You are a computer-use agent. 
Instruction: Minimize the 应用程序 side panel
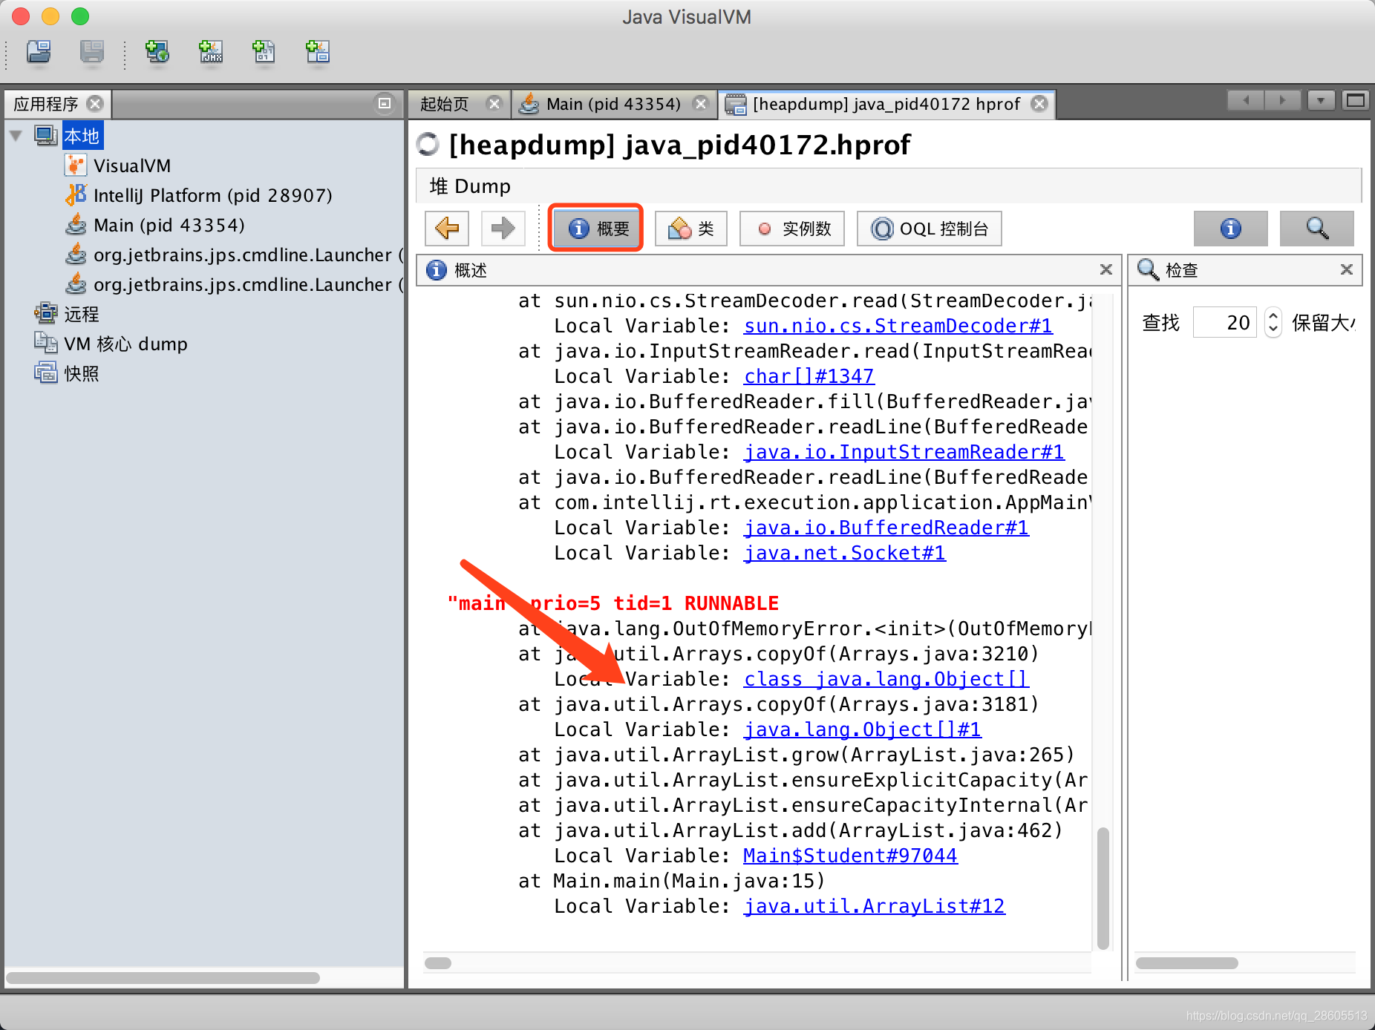[x=385, y=103]
